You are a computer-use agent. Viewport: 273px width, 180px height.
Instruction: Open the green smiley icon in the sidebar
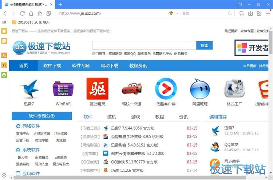[x=4, y=75]
